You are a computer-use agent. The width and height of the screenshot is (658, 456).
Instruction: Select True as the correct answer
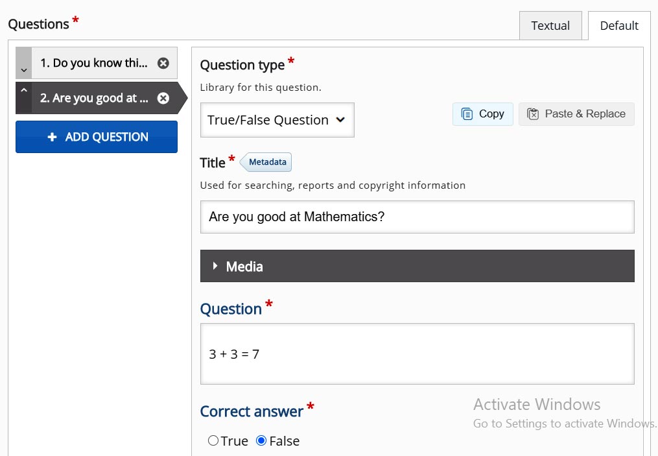click(x=213, y=441)
